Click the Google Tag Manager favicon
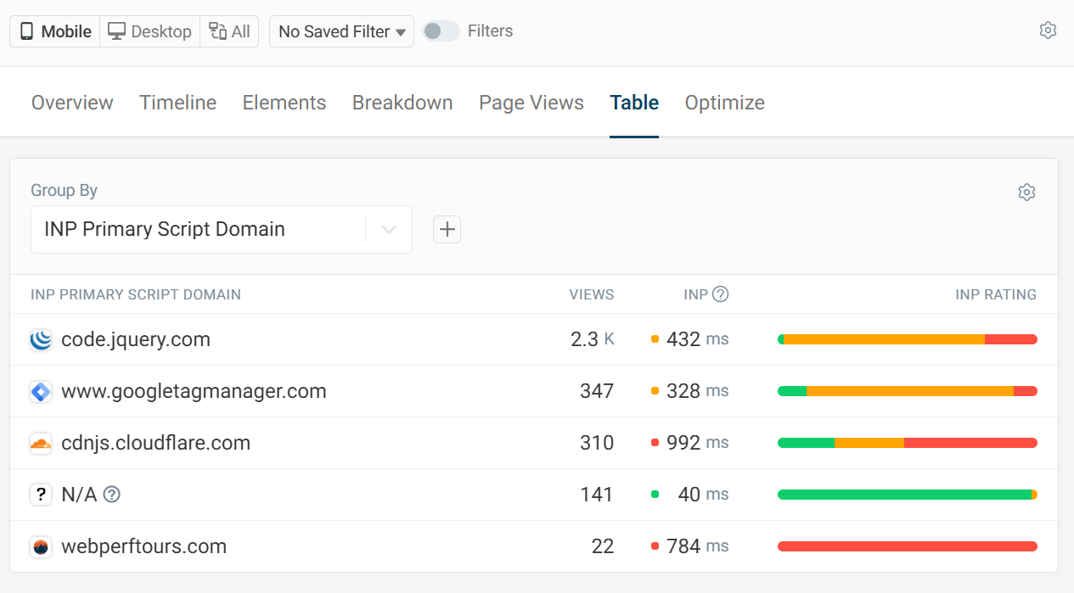 click(41, 391)
